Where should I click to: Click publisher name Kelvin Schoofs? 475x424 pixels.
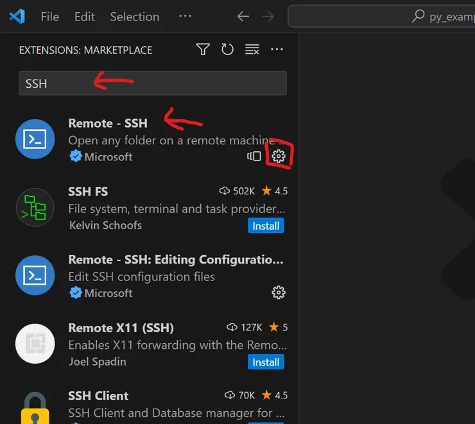click(105, 225)
